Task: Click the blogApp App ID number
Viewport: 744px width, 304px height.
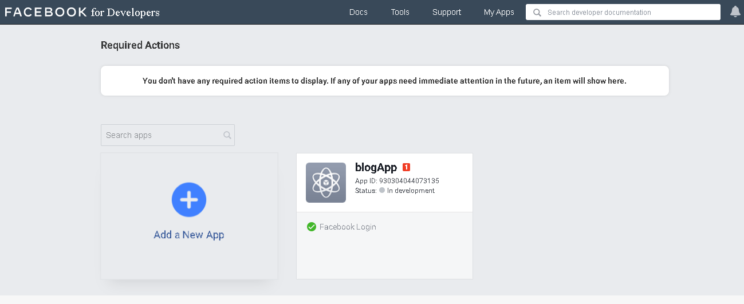Action: pyautogui.click(x=409, y=181)
